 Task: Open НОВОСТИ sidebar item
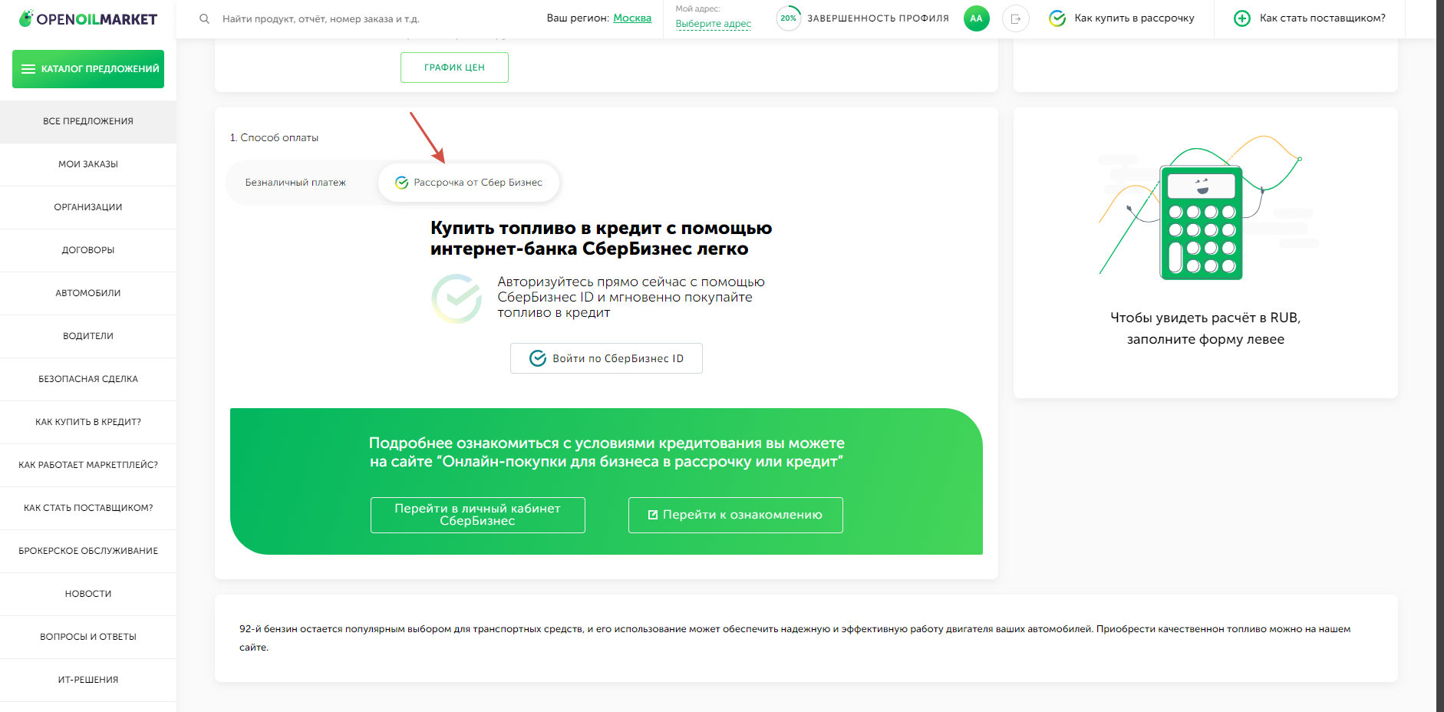(88, 594)
